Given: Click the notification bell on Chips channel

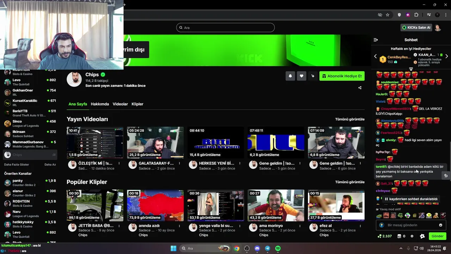Looking at the screenshot, I should pos(290,76).
